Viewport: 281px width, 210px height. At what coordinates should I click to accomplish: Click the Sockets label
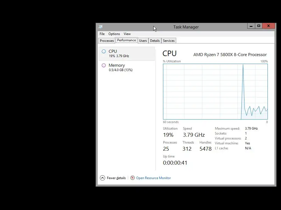[x=221, y=133]
